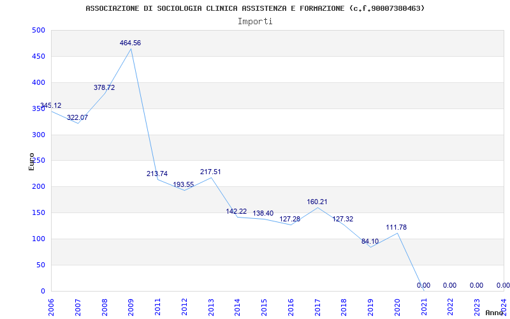Click the 84.10 data label
This screenshot has height=319, width=510.
point(370,242)
